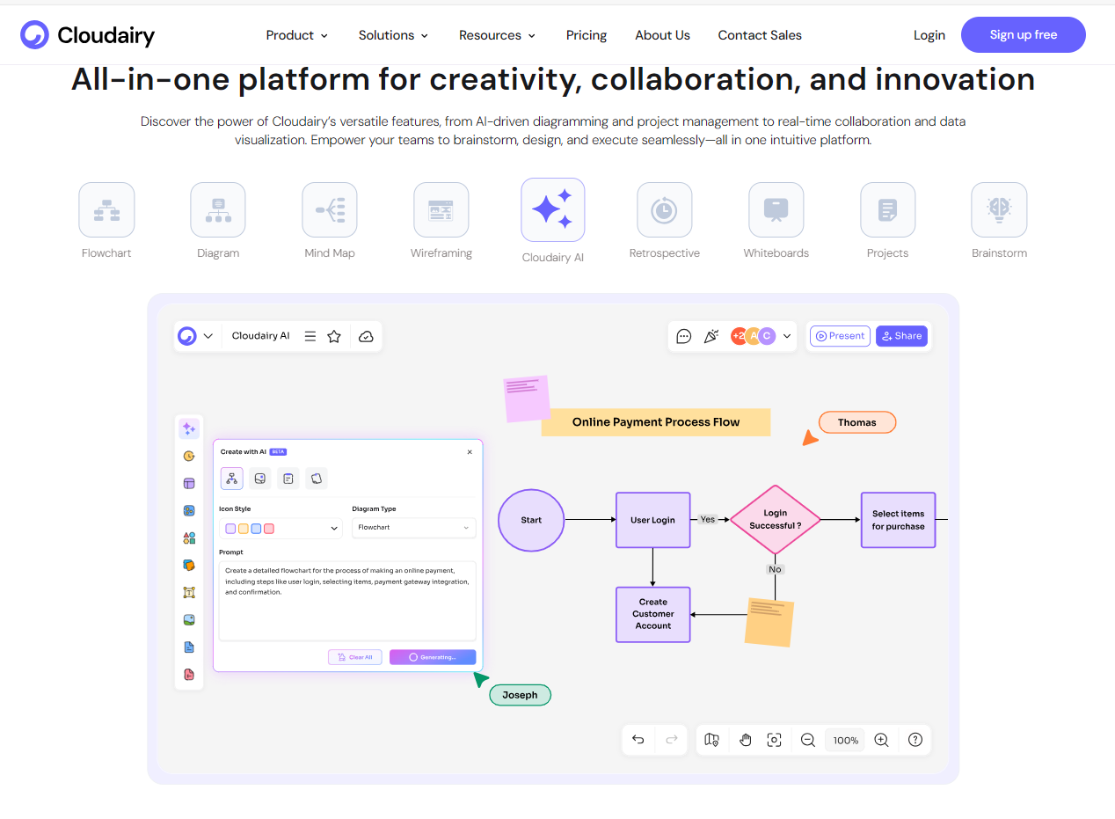
Task: Select the Retrospective feature icon
Action: [665, 209]
